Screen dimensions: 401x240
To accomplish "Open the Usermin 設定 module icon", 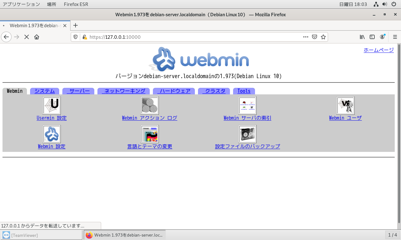I will pos(52,106).
